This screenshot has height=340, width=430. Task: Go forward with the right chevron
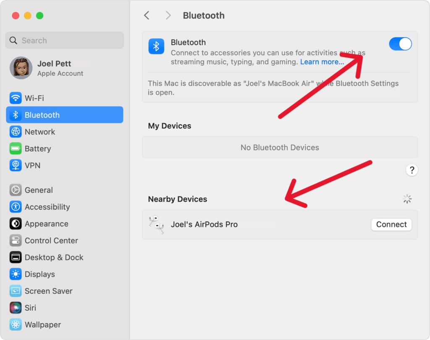(x=168, y=16)
